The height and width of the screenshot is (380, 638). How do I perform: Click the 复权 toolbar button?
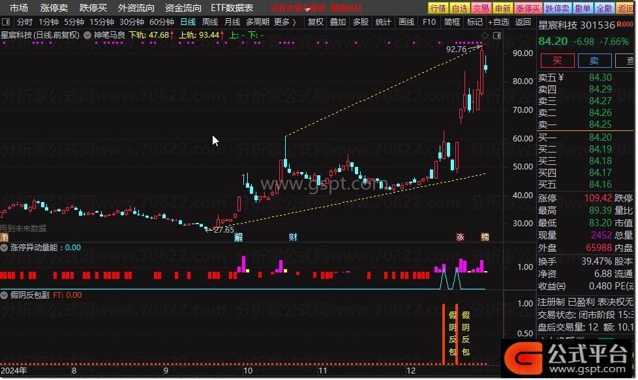coord(315,22)
